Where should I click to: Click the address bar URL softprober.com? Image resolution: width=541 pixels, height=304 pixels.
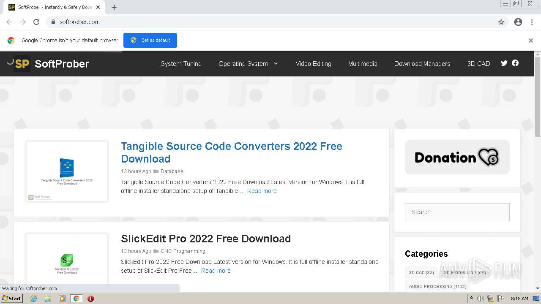point(79,22)
